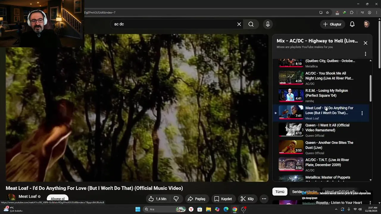Click the Oluştur create button
This screenshot has height=214, width=381.
click(332, 24)
